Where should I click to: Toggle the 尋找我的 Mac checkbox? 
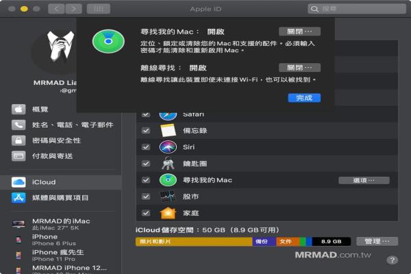(146, 180)
